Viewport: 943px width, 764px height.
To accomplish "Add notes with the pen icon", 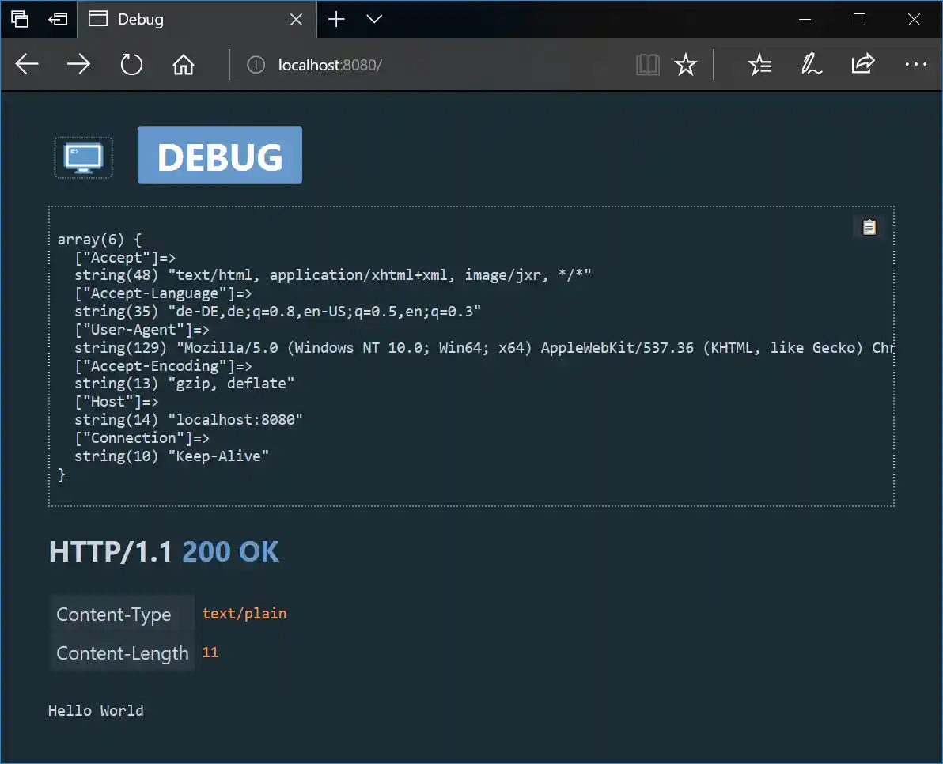I will pyautogui.click(x=812, y=64).
